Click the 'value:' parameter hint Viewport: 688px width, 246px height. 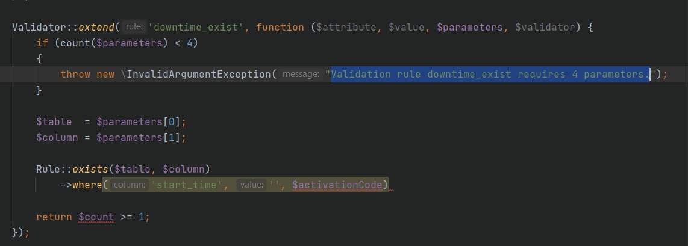point(252,185)
